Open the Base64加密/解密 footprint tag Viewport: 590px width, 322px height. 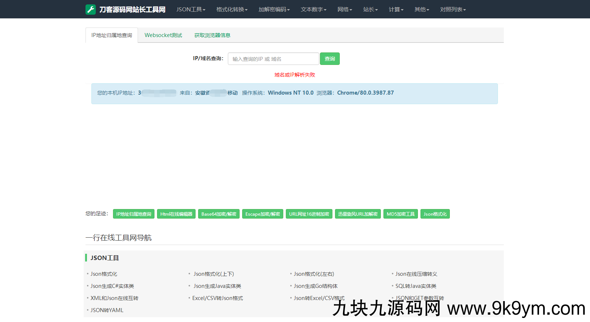(219, 214)
